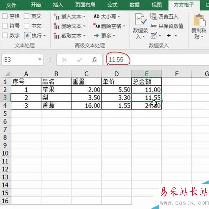Screen dimensions: 209x209
Task: Select the 方方格子 tab
Action: [x=184, y=5]
